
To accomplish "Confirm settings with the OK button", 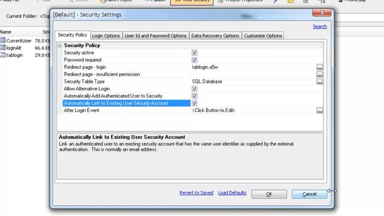I will pos(269,194).
